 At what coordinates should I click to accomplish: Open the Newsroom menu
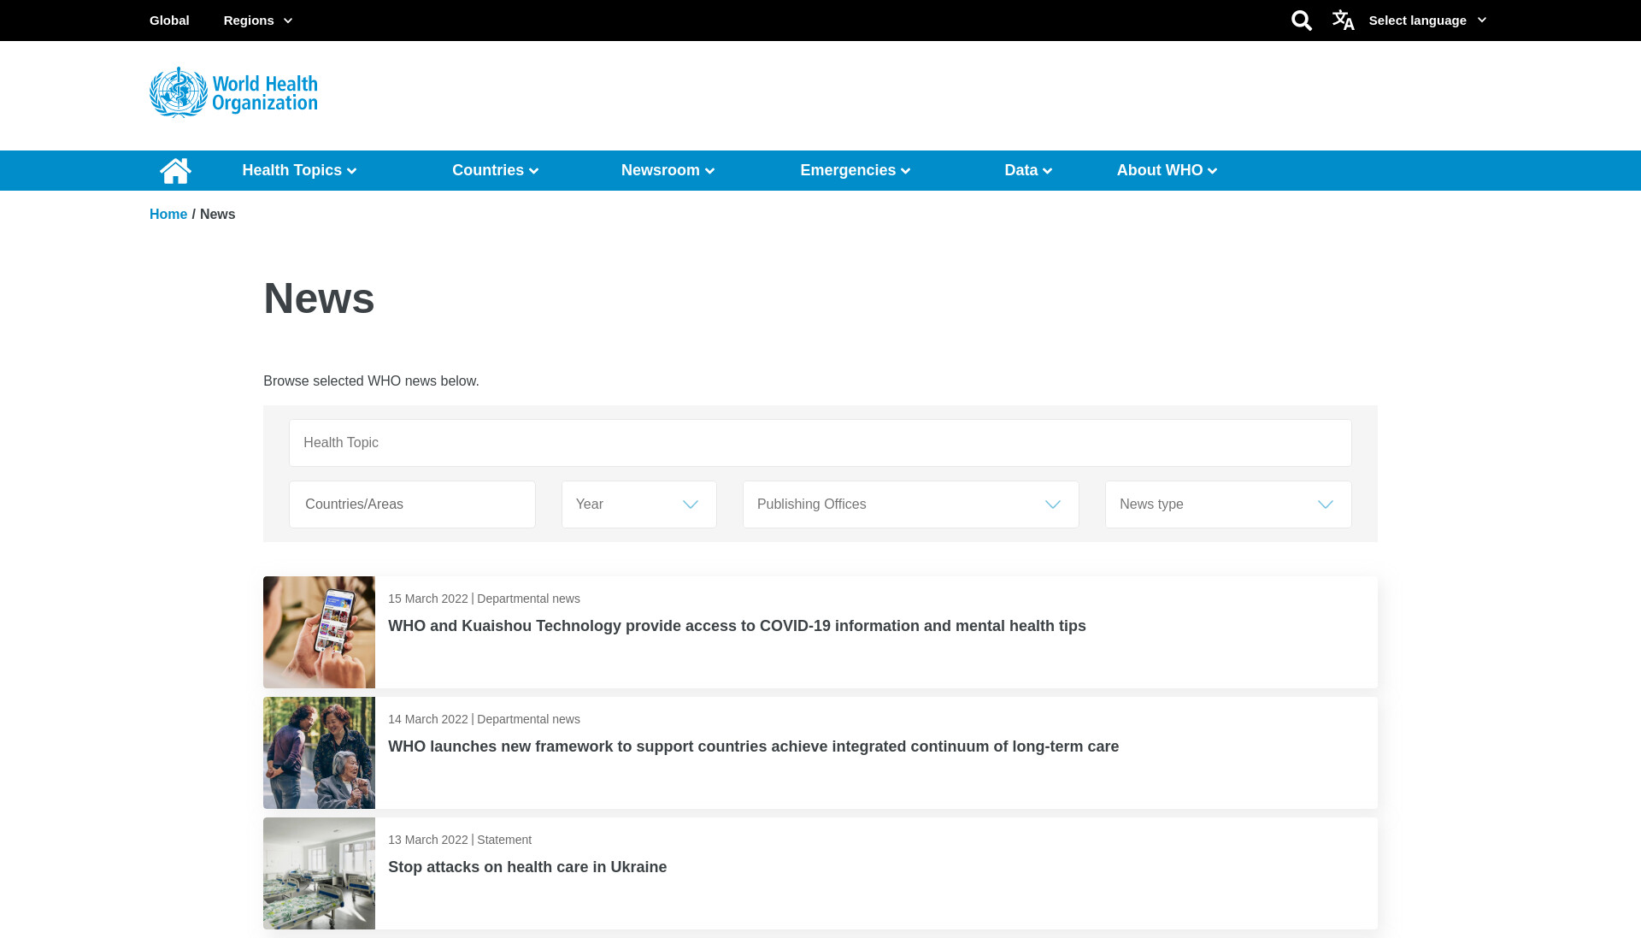(668, 170)
